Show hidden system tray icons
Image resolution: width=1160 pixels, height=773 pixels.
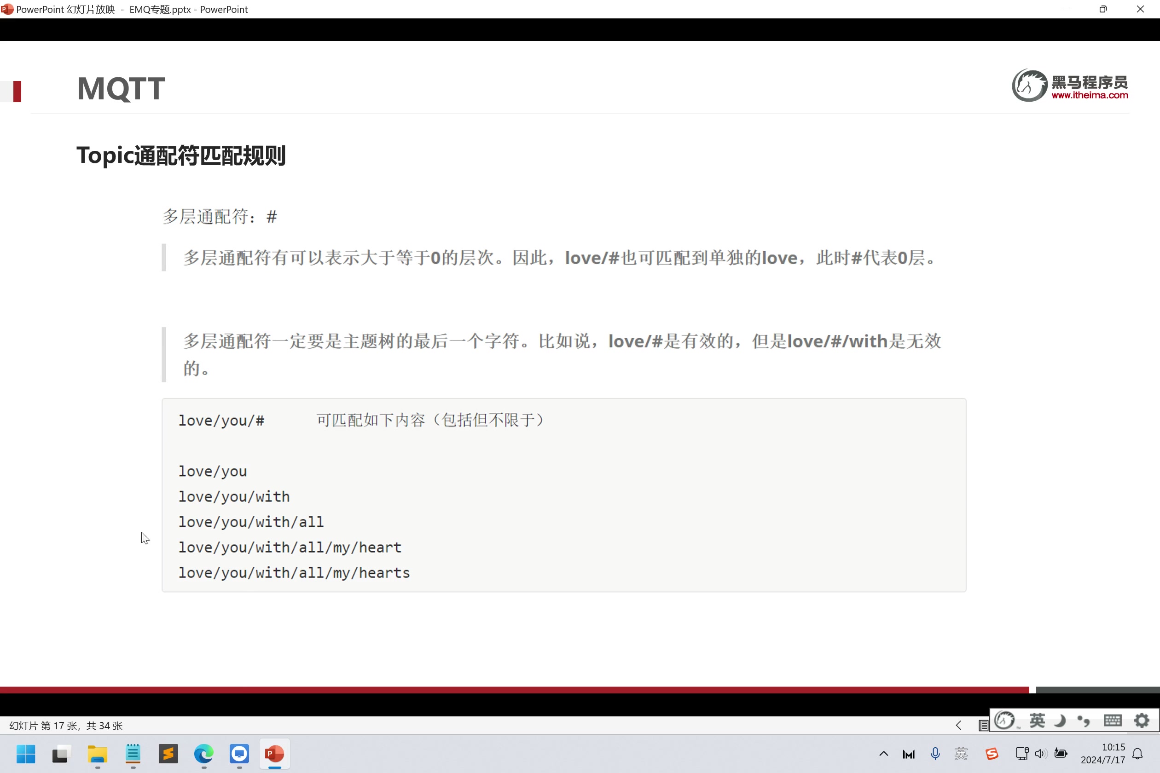(884, 754)
